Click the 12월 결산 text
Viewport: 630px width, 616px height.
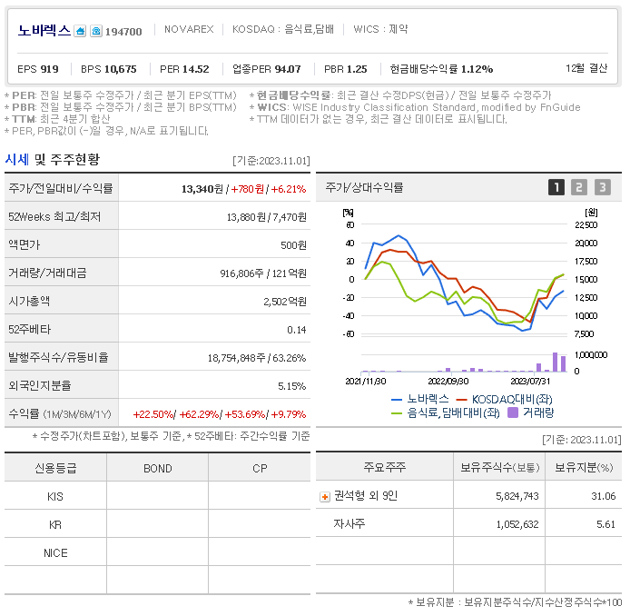coord(586,68)
